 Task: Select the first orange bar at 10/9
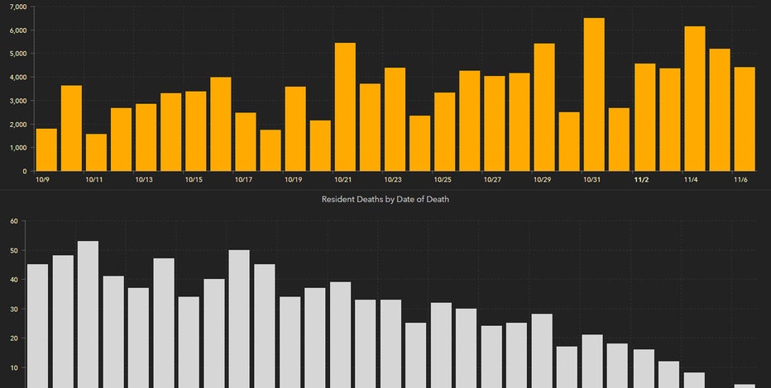click(x=46, y=150)
